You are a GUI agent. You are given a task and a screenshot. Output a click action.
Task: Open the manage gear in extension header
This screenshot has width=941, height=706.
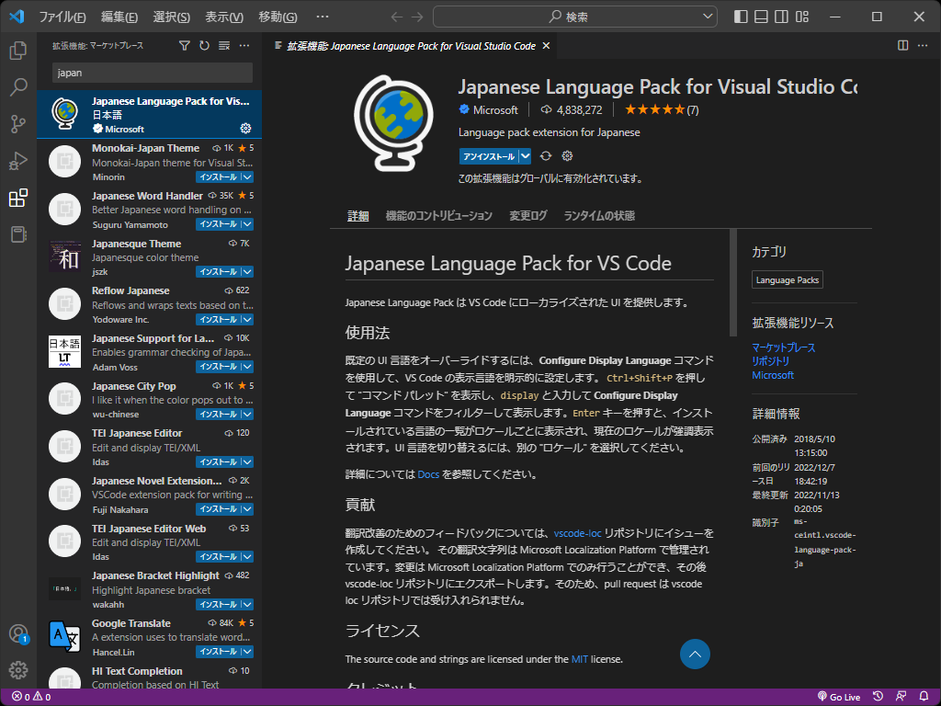tap(567, 156)
